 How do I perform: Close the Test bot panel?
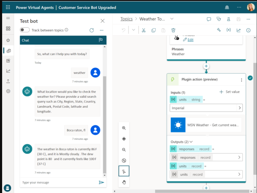coord(102,21)
